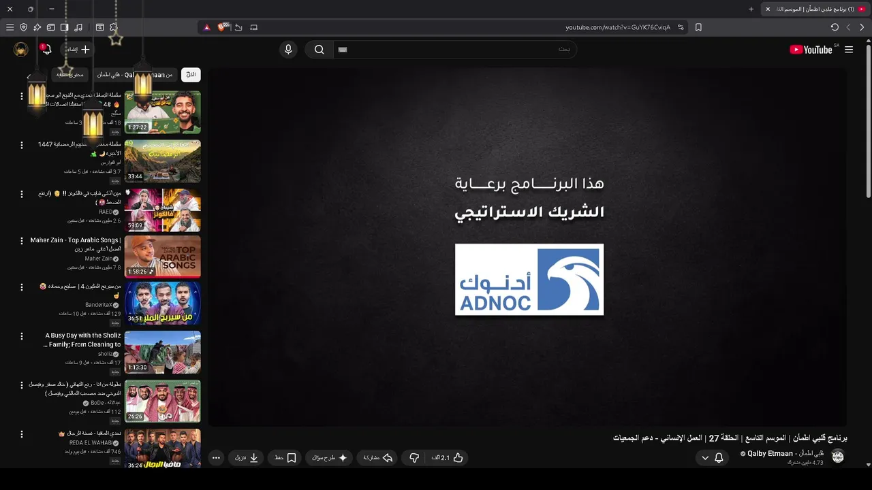Screen dimensions: 872x490
Task: Close the YouTube browser tab
Action: point(768,9)
